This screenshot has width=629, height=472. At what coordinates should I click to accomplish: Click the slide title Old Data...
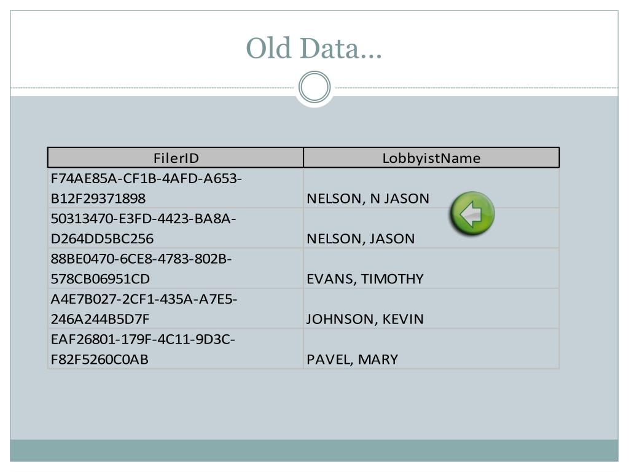coord(314,48)
